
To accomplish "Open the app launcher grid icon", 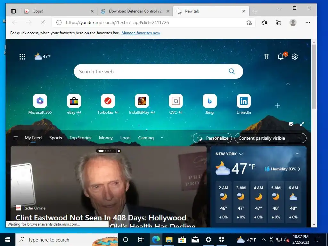I will pyautogui.click(x=22, y=57).
